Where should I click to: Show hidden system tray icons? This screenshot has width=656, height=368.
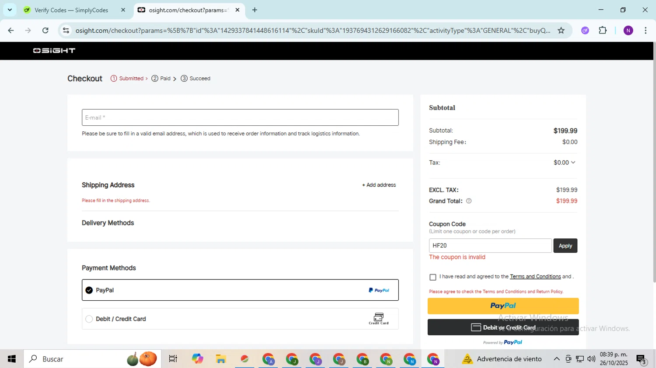(x=557, y=359)
